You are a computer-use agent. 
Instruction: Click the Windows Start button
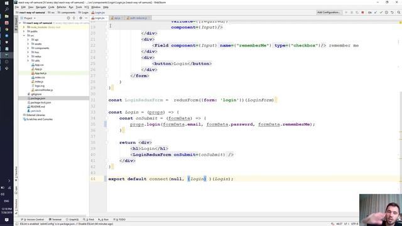(7, 3)
